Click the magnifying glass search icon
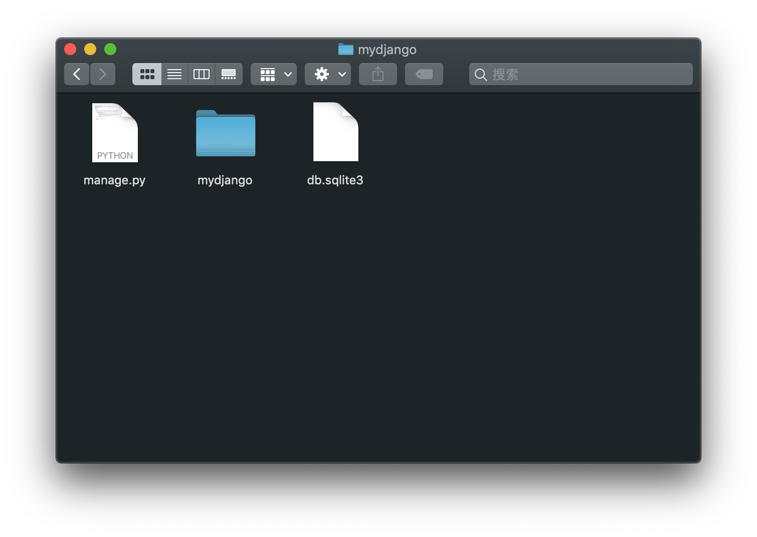757x537 pixels. pyautogui.click(x=481, y=75)
